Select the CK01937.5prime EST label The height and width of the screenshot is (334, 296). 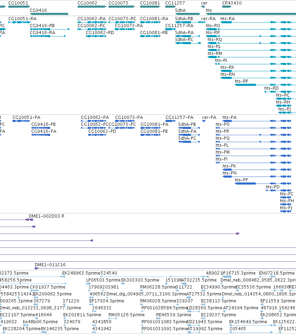point(48,287)
